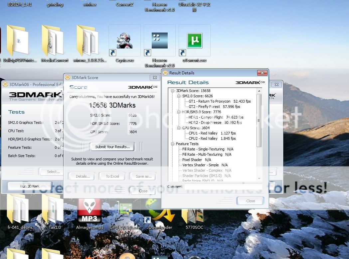Image resolution: width=349 pixels, height=259 pixels.
Task: Select HDR2 - Deep Freeze row
Action: point(215,123)
